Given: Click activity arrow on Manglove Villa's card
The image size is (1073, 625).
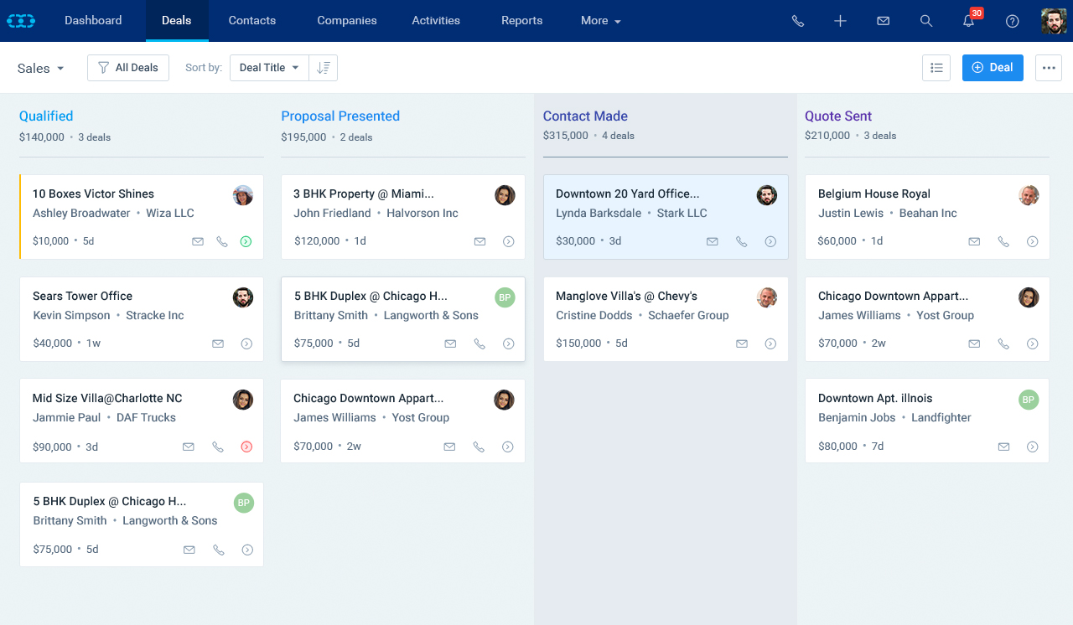Looking at the screenshot, I should (770, 343).
